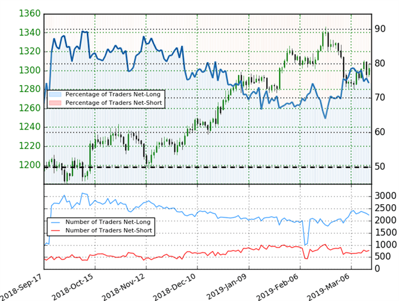Image resolution: width=399 pixels, height=301 pixels.
Task: Click the 1200 price axis label
Action: [30, 165]
